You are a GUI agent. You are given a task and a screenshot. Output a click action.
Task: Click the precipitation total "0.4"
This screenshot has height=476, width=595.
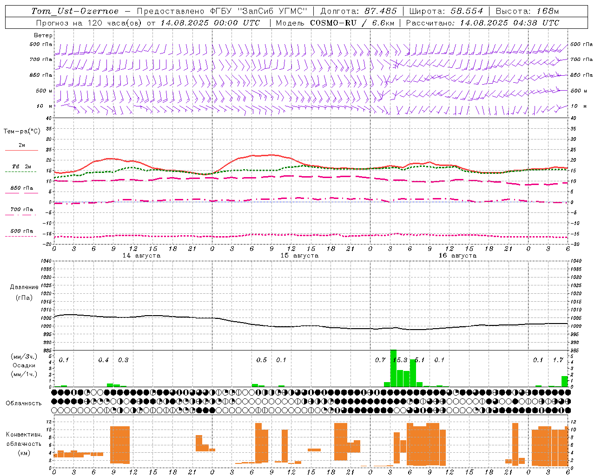pos(103,360)
